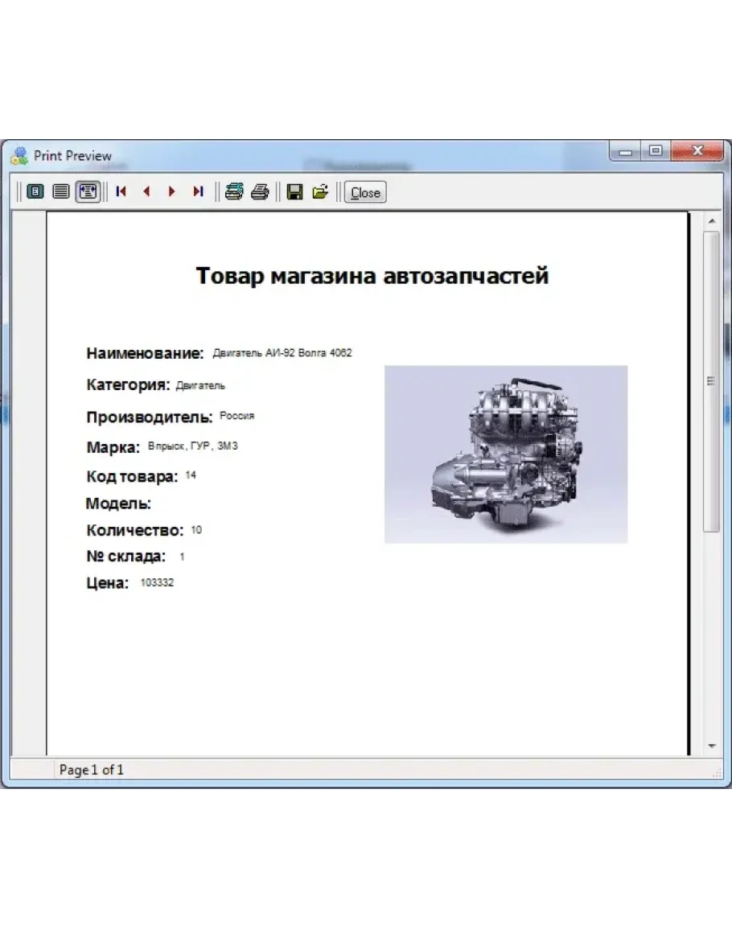Click the vertical scrollbar thumb

point(711,381)
